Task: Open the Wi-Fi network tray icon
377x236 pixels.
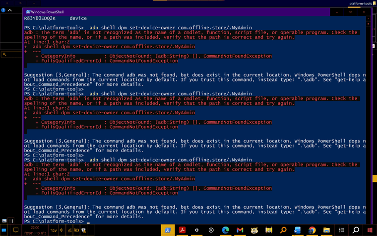Action: [x=69, y=230]
